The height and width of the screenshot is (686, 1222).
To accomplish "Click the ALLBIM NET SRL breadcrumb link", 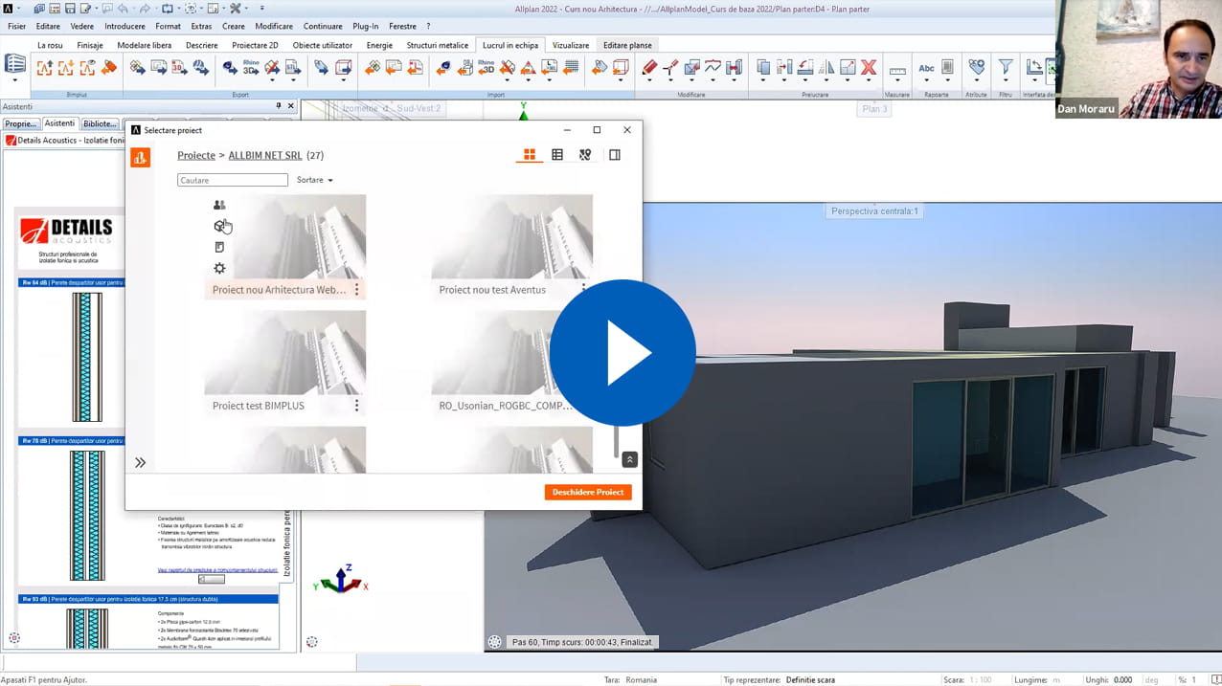I will click(265, 155).
